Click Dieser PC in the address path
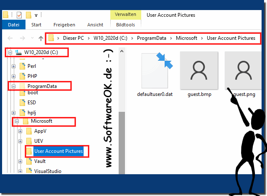The width and height of the screenshot is (267, 196). tap(74, 38)
